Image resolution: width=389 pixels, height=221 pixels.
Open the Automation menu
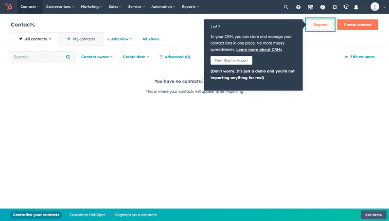tap(163, 7)
